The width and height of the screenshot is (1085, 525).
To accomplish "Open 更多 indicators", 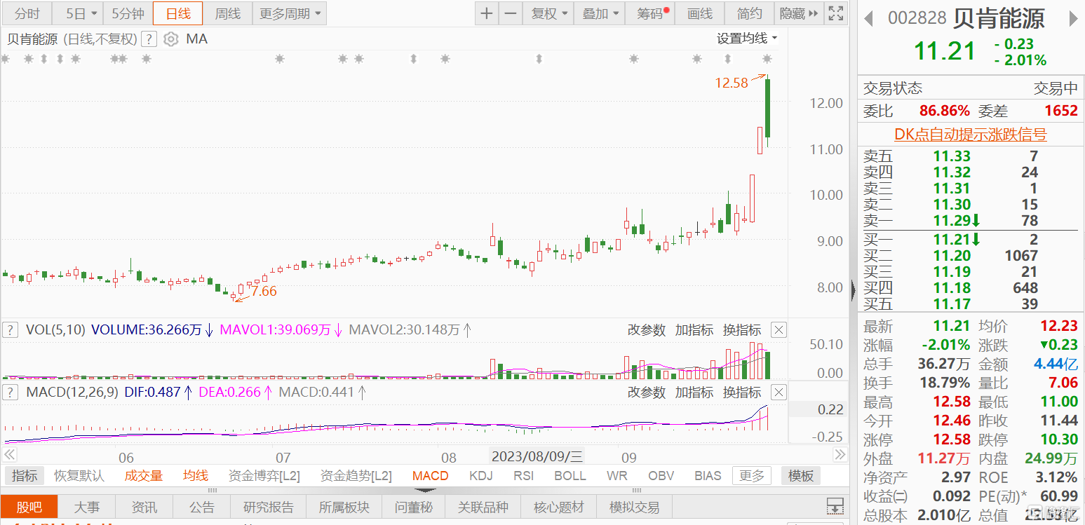I will point(752,476).
